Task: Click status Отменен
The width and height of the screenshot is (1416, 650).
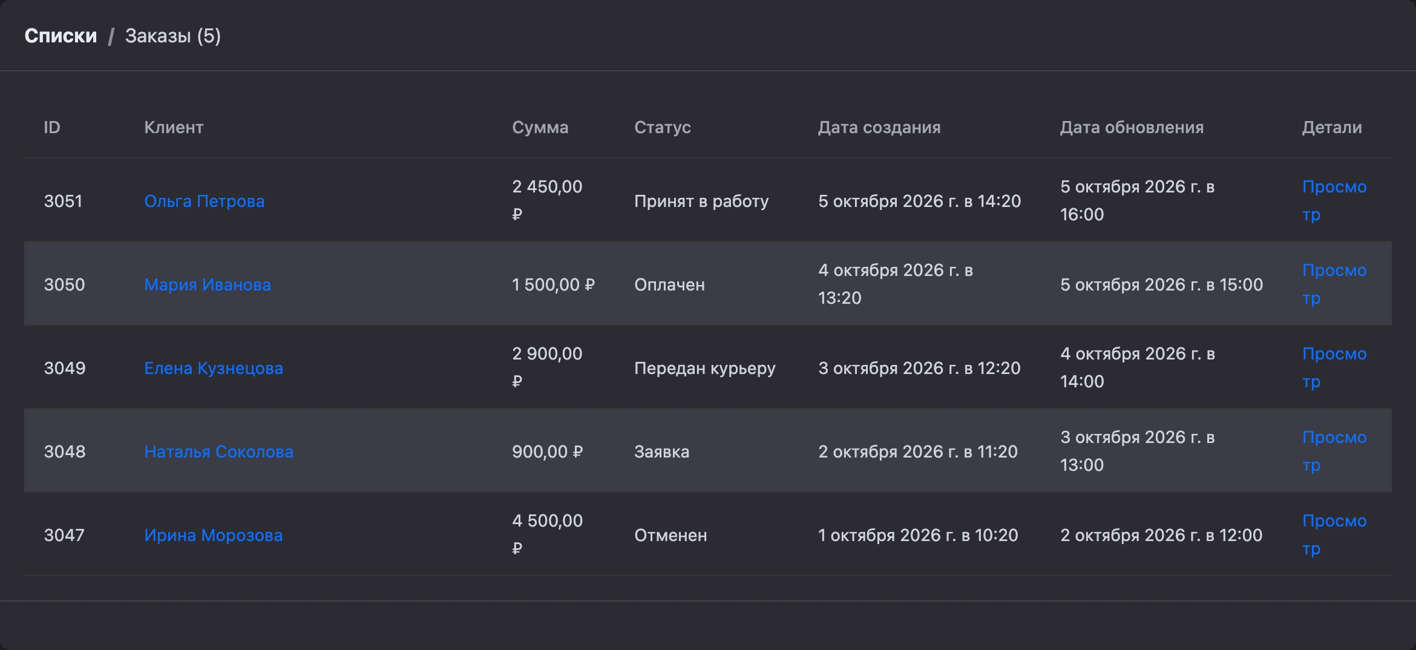Action: pyautogui.click(x=670, y=535)
